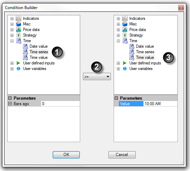
Task: Expand User defined inputs in right tree
Action: tap(118, 63)
